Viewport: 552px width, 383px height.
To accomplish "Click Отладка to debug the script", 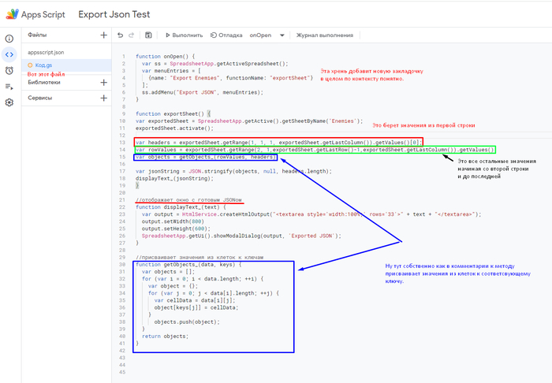I will click(226, 35).
